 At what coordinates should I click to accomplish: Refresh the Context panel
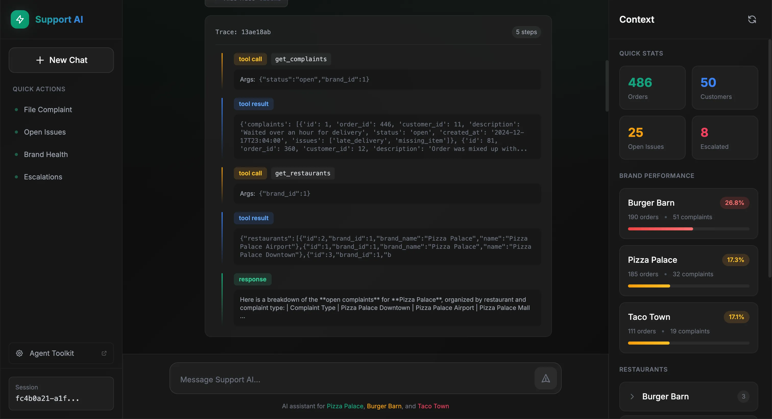(752, 19)
